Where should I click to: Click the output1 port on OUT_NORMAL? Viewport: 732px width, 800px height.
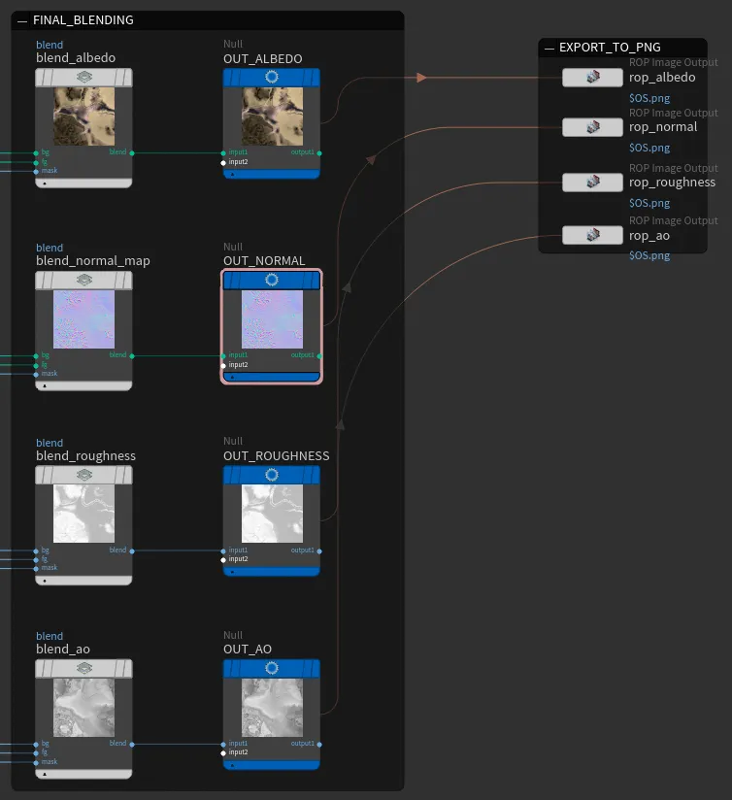[x=319, y=355]
